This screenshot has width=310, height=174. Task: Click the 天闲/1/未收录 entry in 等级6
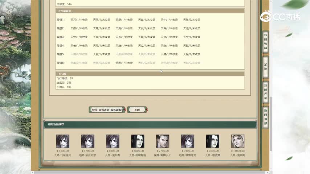coord(124,63)
